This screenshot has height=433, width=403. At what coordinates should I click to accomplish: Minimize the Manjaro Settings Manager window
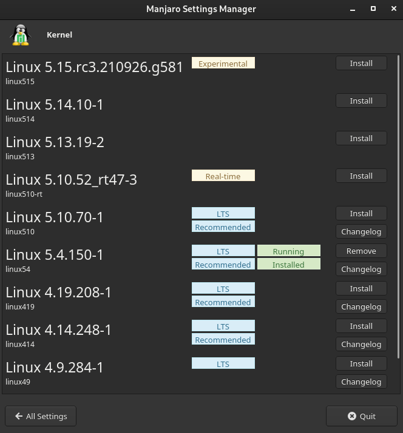353,9
